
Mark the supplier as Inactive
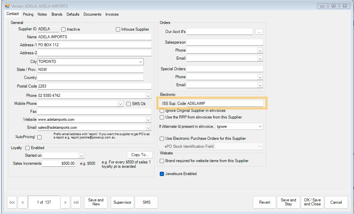pos(63,29)
